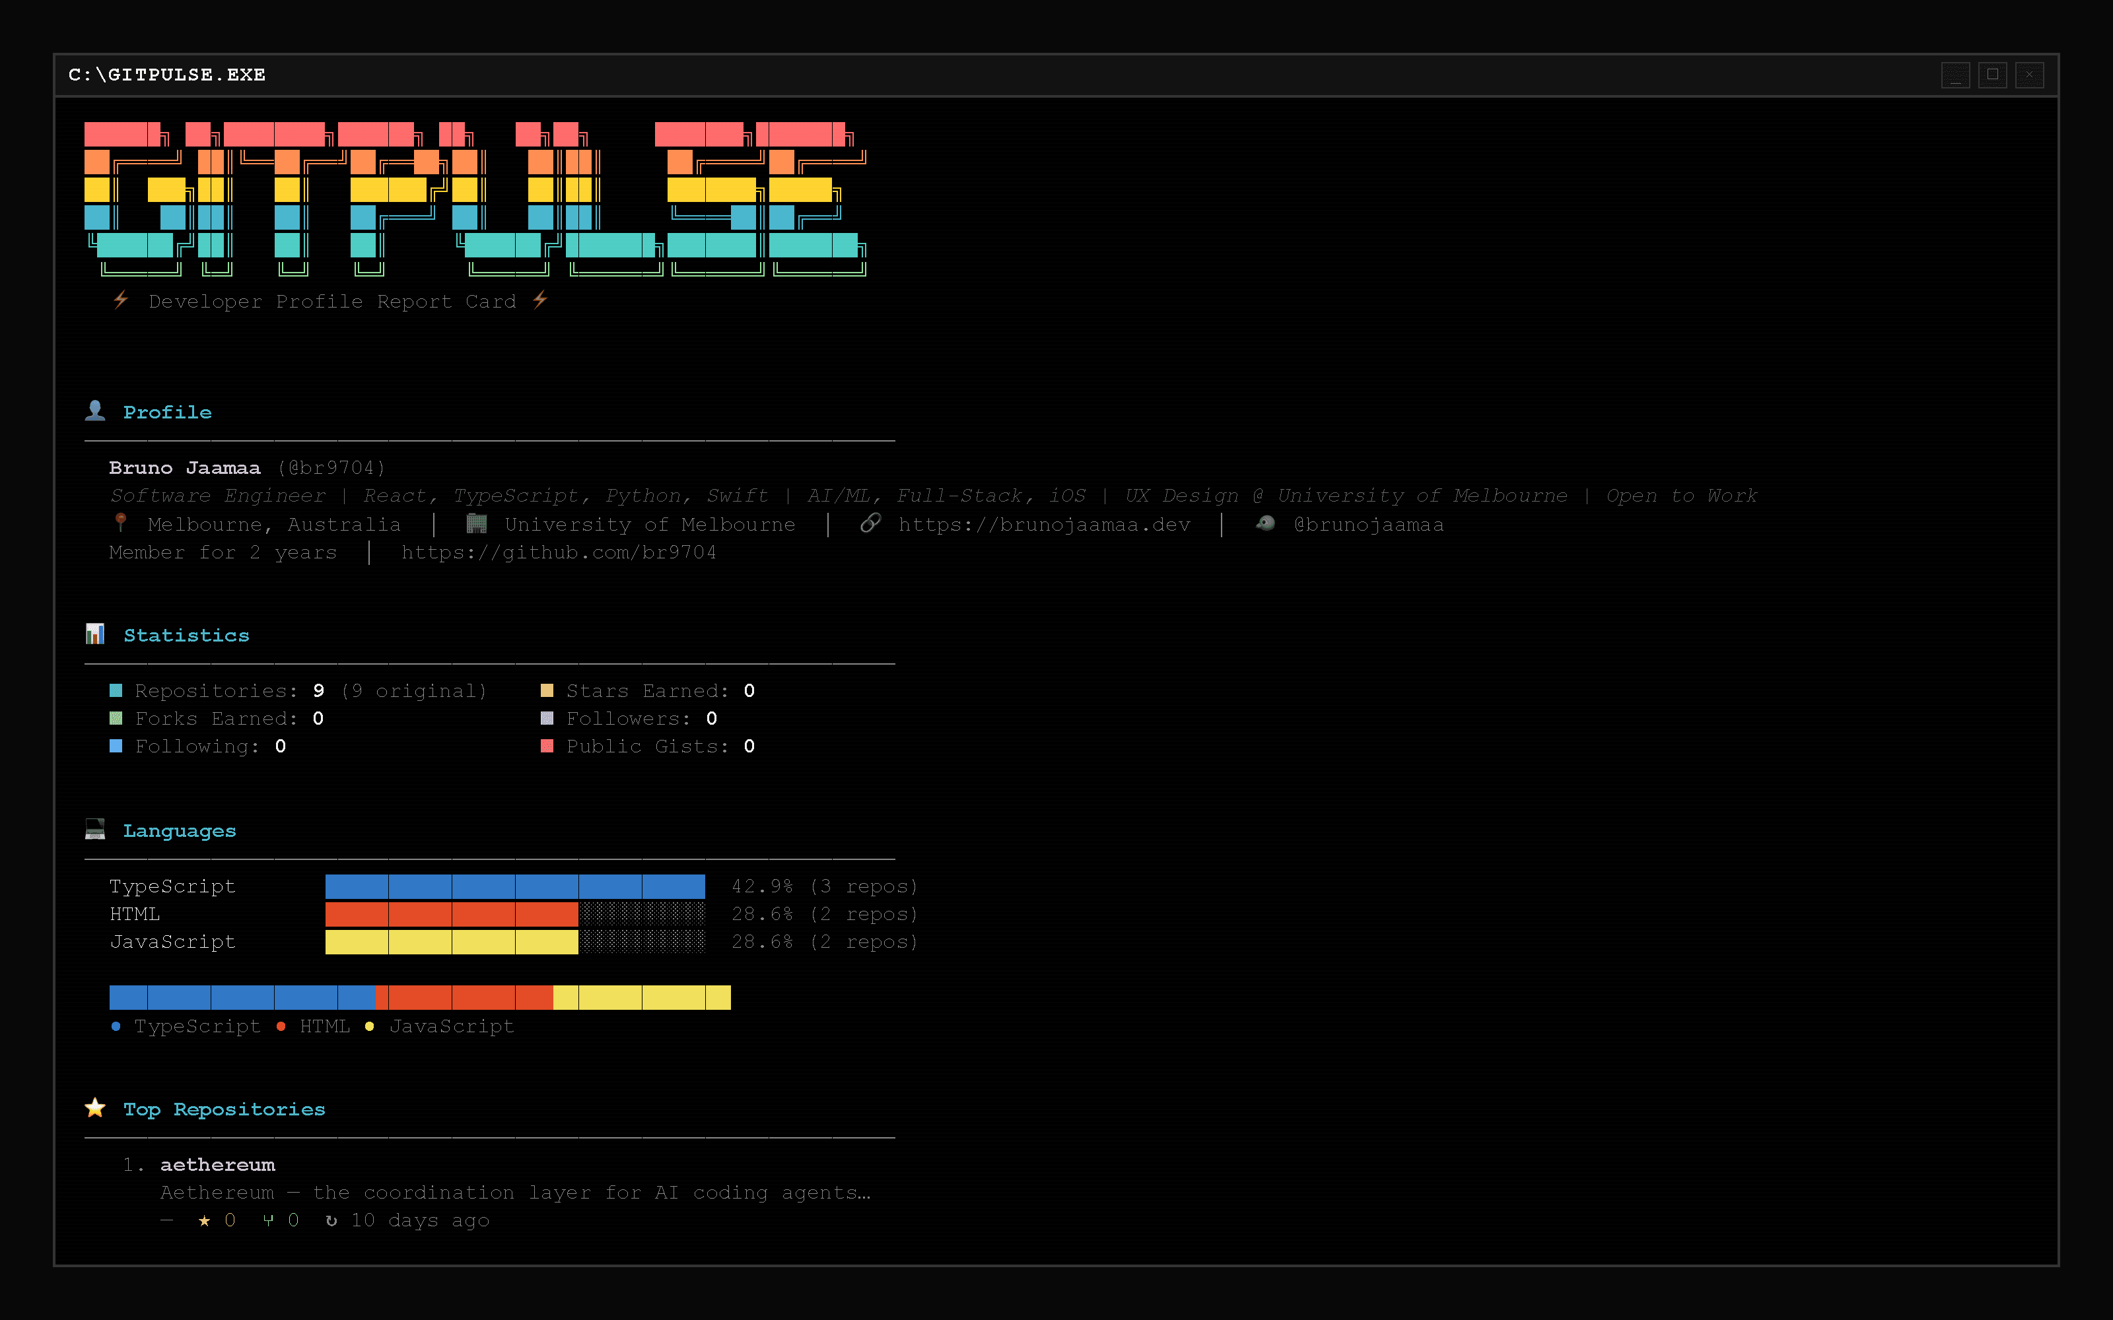Minimize the GITPULSE window
The width and height of the screenshot is (2113, 1320).
pos(1955,75)
